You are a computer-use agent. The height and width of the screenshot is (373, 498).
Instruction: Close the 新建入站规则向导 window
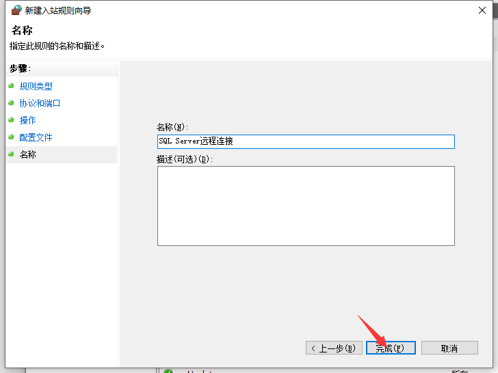[483, 10]
